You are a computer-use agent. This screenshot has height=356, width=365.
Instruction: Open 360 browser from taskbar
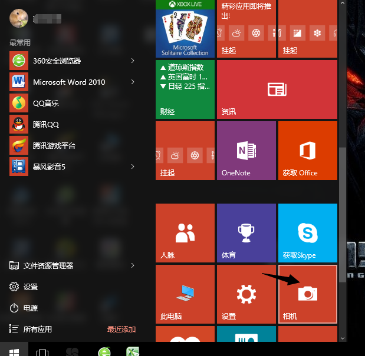[104, 351]
